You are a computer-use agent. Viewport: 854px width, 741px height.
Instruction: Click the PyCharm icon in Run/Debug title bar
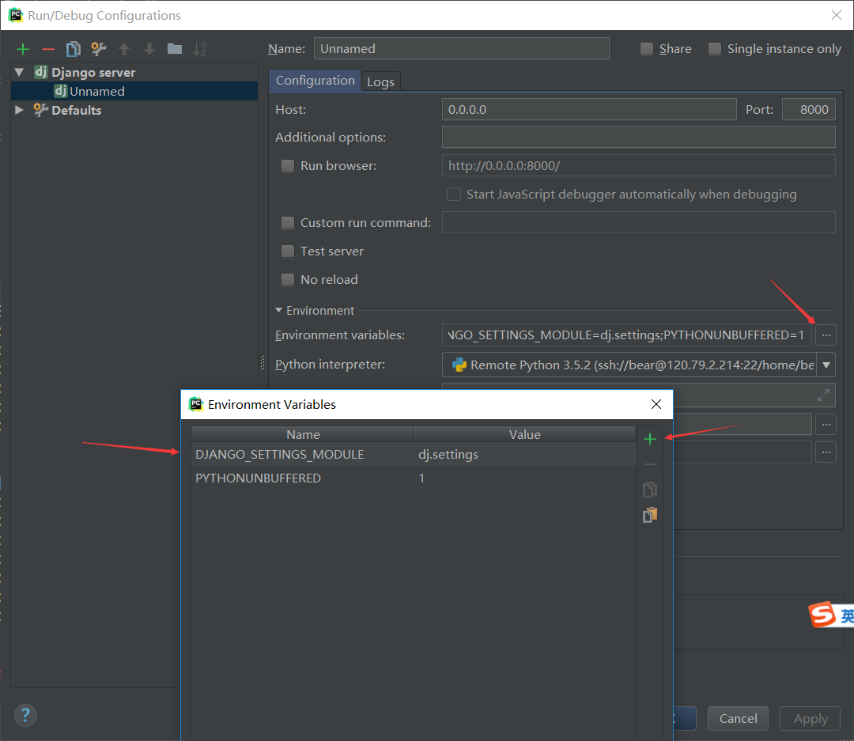click(x=16, y=15)
